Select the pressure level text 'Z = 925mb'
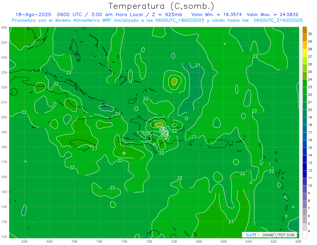The width and height of the screenshot is (317, 245). click(x=167, y=15)
